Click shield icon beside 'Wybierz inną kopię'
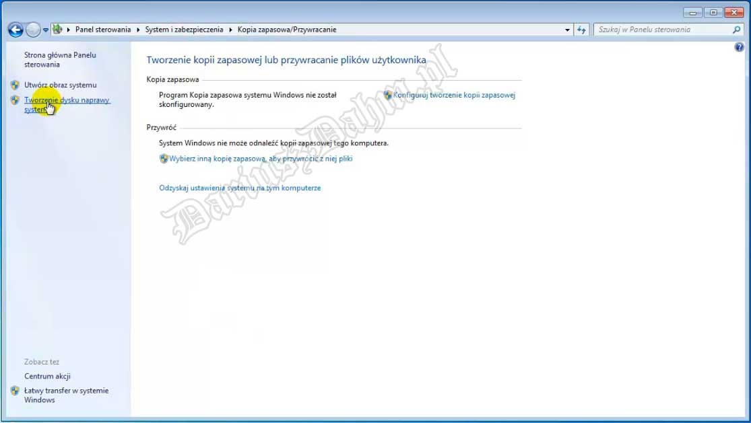Image resolution: width=751 pixels, height=423 pixels. point(163,159)
